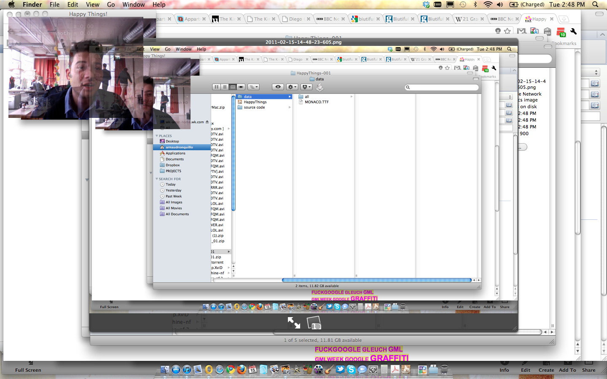
Task: Open Finder menu in the main macOS menu bar
Action: (x=32, y=5)
